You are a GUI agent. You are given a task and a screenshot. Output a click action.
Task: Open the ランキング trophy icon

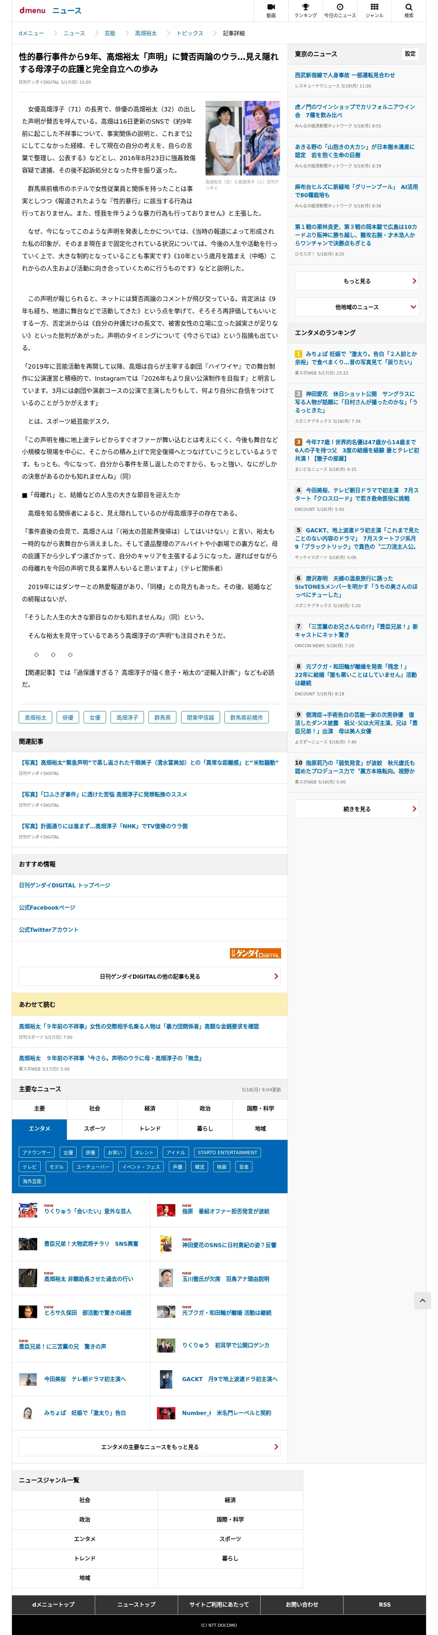click(306, 11)
